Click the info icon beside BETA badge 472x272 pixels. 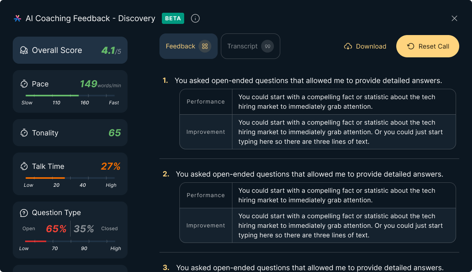(x=195, y=18)
